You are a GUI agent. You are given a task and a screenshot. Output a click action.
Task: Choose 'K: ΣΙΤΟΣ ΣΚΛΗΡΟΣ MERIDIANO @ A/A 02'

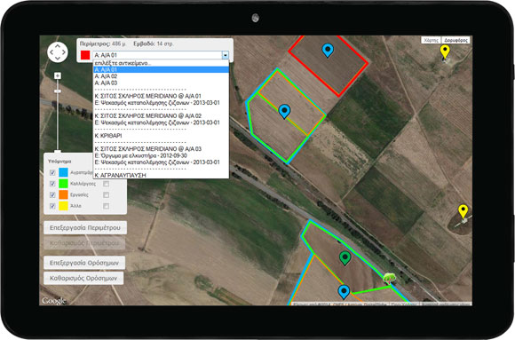161,116
